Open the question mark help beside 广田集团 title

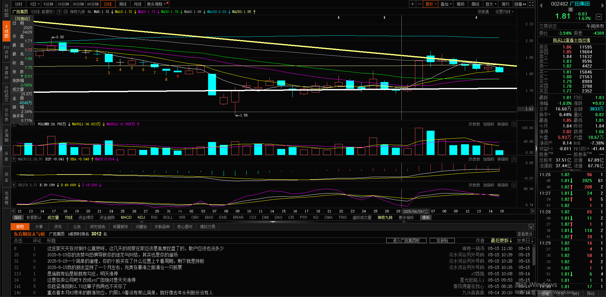pyautogui.click(x=59, y=12)
